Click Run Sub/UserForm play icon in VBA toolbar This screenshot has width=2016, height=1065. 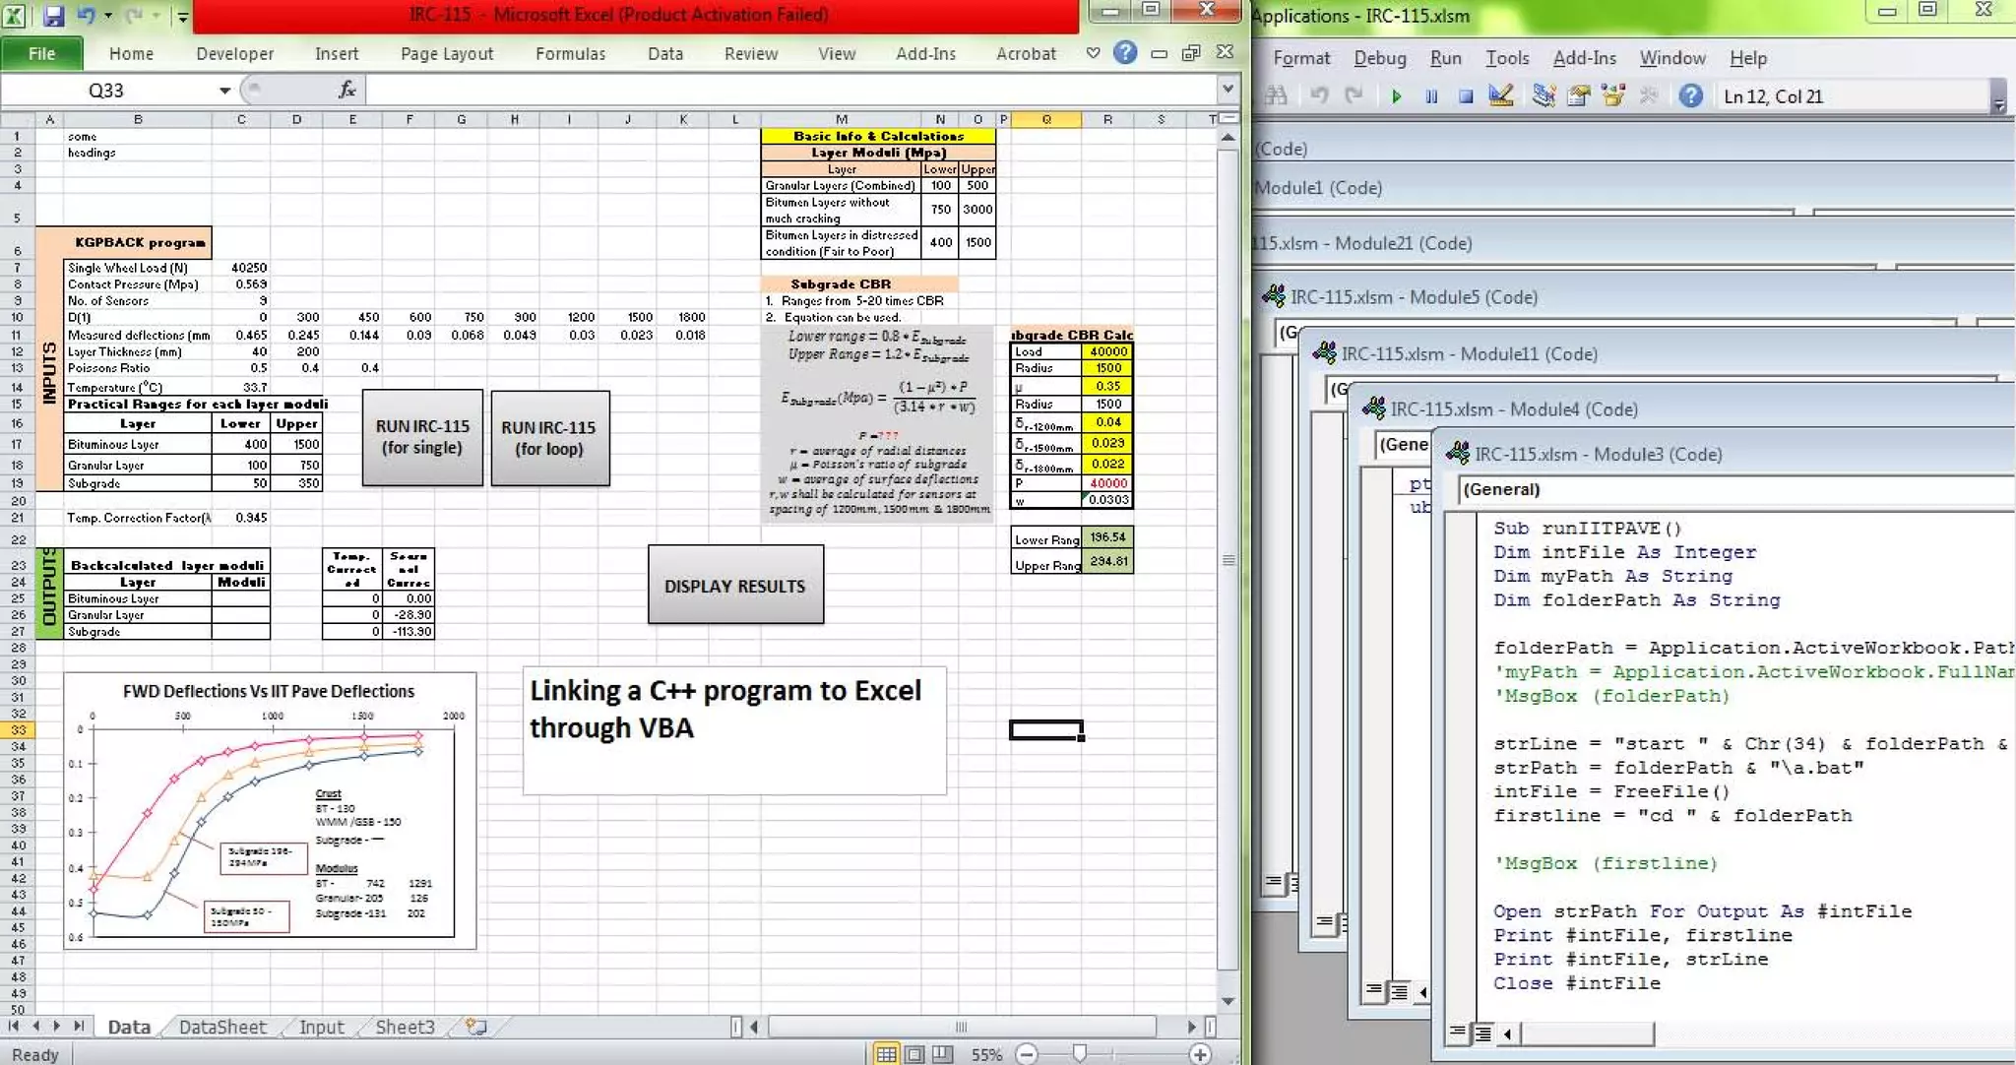(x=1396, y=96)
